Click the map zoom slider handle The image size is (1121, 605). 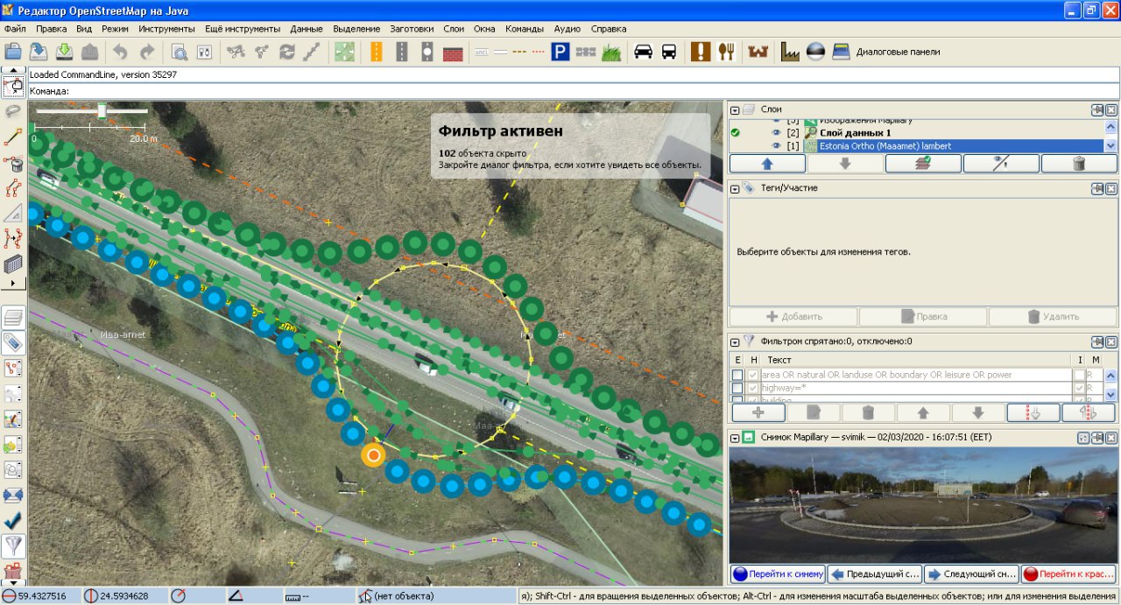coord(102,111)
